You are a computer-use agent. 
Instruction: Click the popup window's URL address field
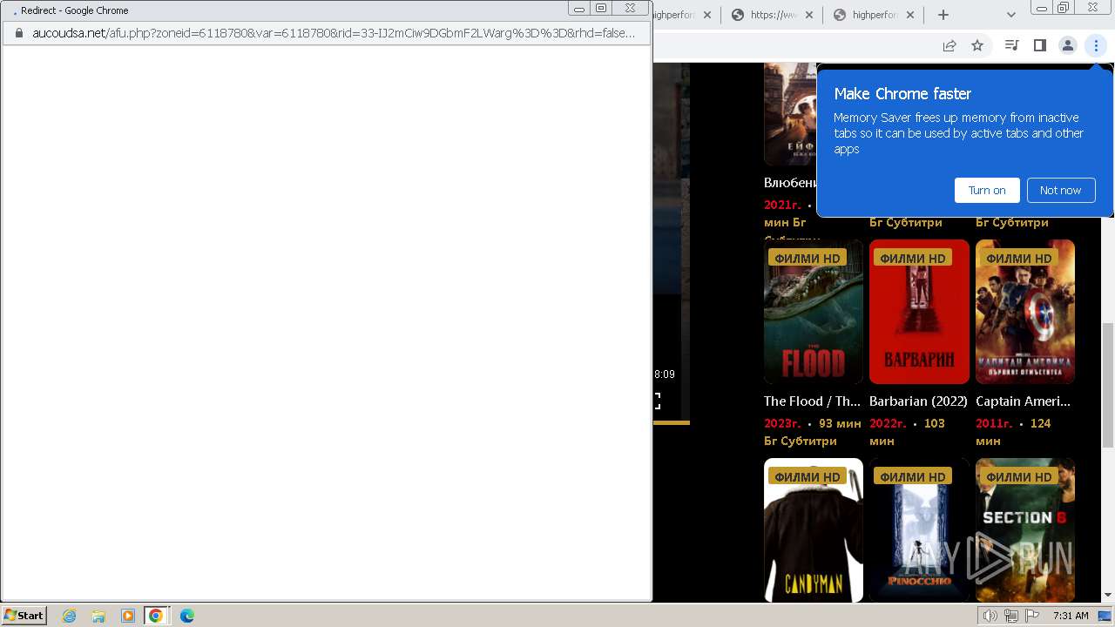(x=334, y=33)
